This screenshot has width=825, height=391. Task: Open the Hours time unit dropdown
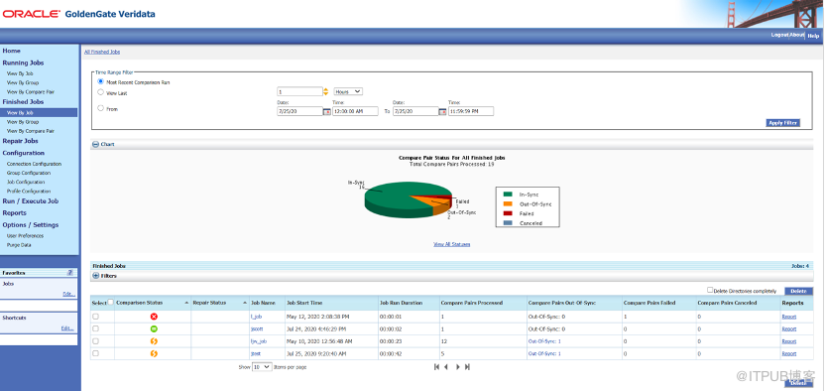coord(348,91)
